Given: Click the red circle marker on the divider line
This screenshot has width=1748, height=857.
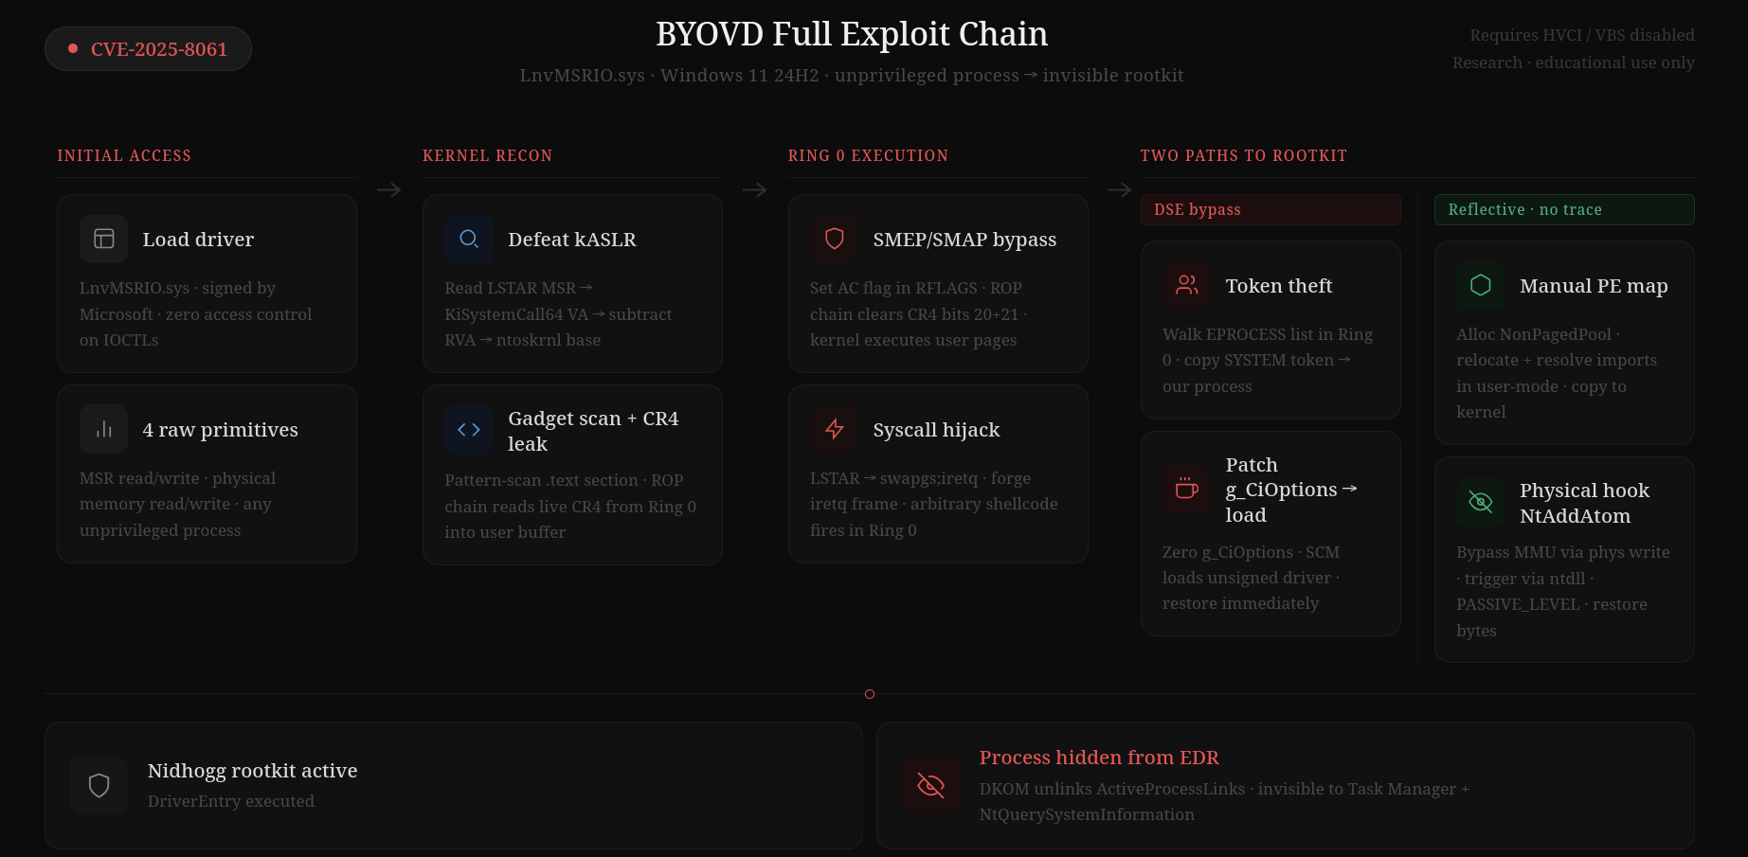Looking at the screenshot, I should point(870,694).
